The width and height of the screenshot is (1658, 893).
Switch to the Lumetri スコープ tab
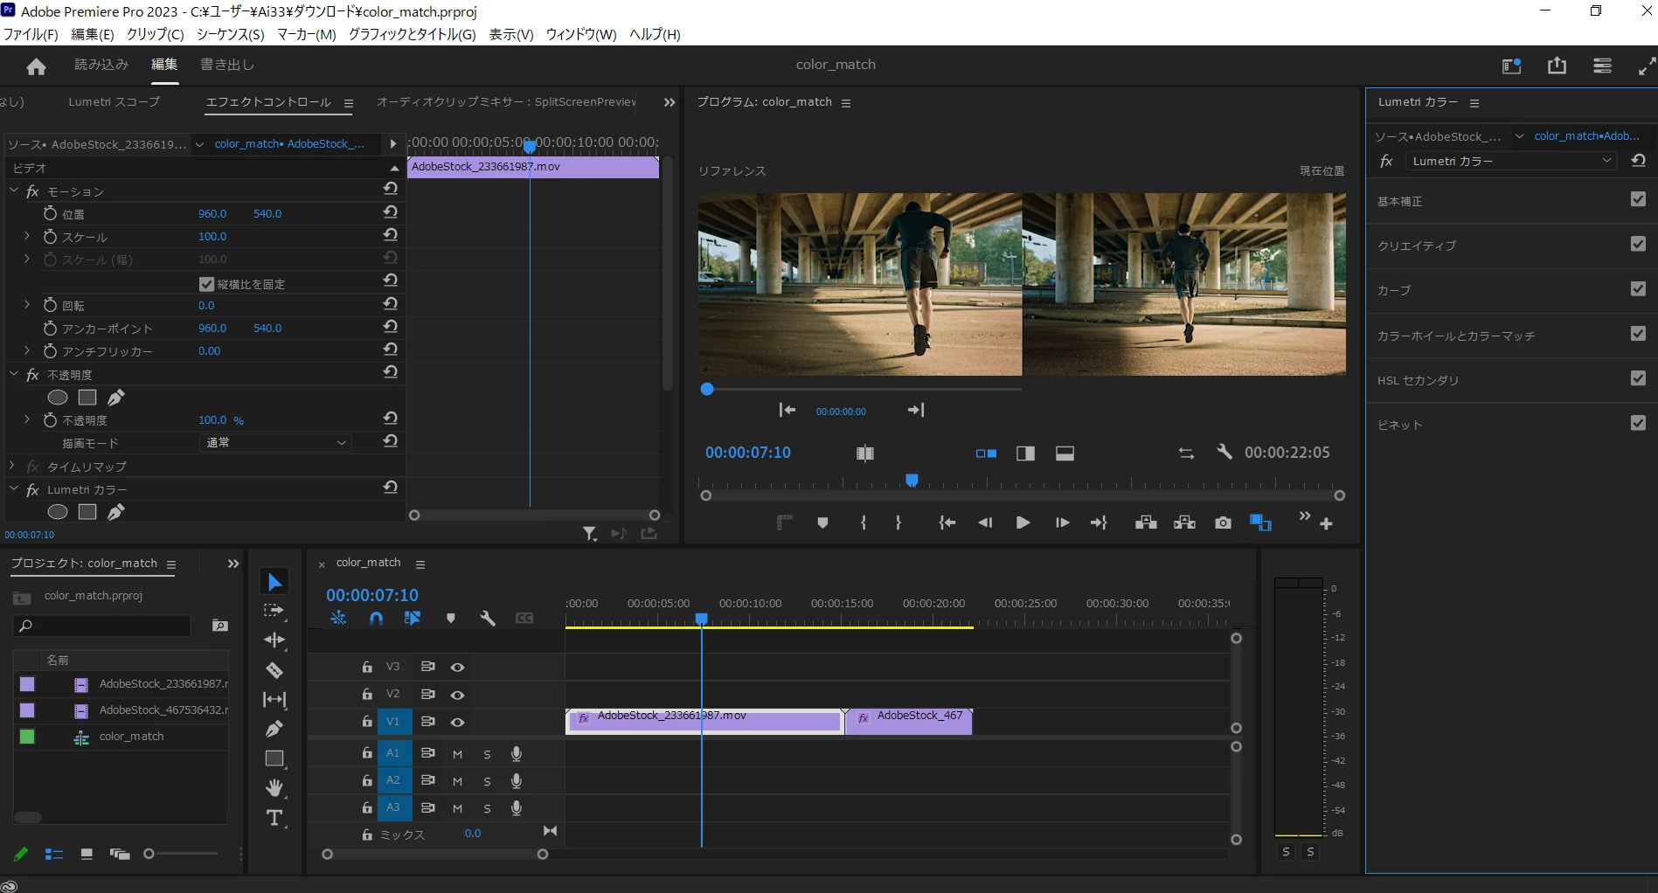pyautogui.click(x=114, y=102)
